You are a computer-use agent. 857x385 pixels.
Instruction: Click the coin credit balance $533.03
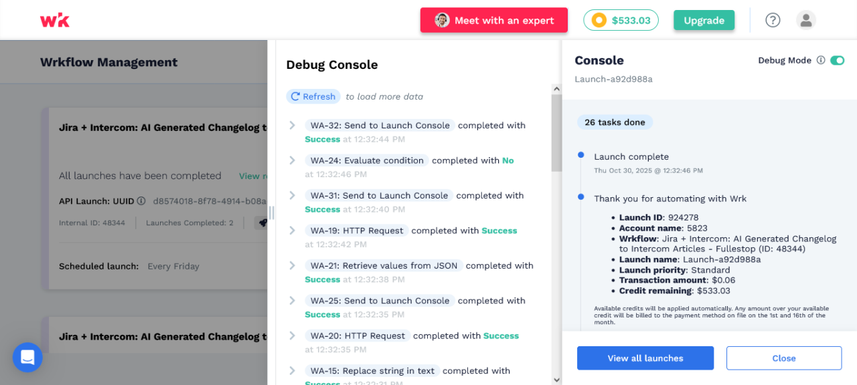621,20
